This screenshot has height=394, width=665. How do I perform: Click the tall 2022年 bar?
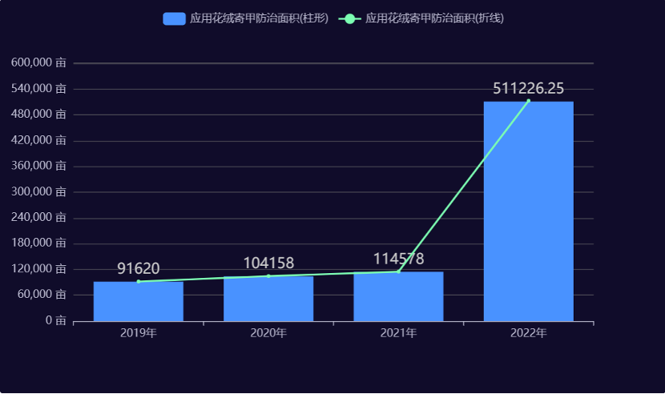coord(528,211)
